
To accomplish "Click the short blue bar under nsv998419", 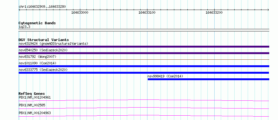I will pyautogui.click(x=208, y=79).
